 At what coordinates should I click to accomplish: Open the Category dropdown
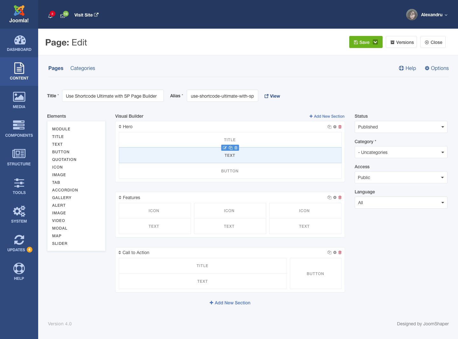401,152
